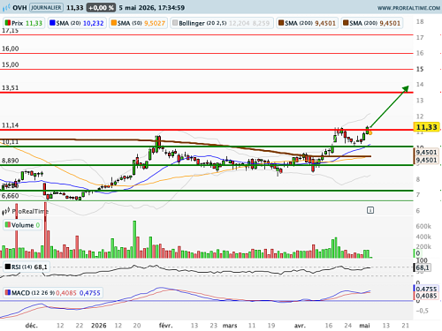Open the small info icon above the Volume panel

[370, 210]
